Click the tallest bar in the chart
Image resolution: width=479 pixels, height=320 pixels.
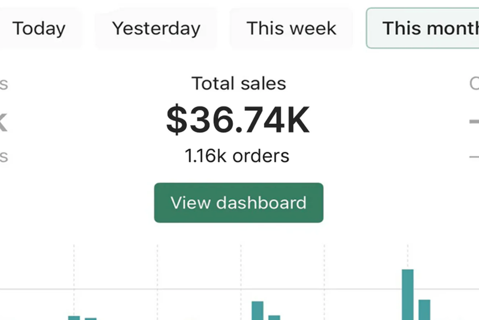(408, 294)
